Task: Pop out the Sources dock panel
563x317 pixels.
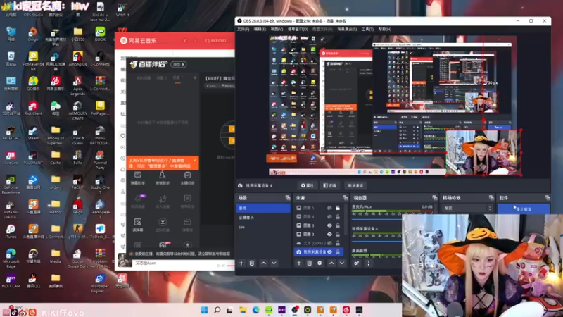Action: (345, 198)
